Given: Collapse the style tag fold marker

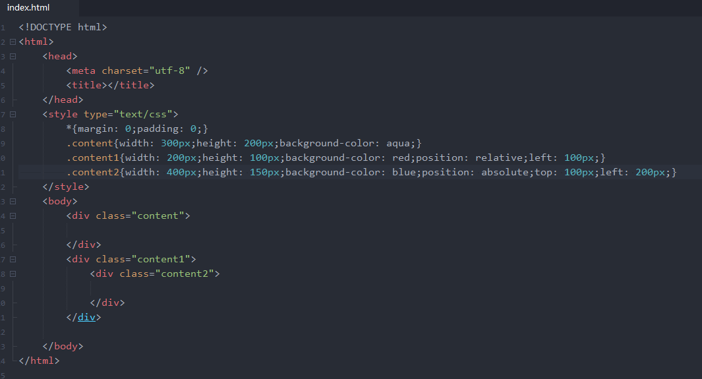Looking at the screenshot, I should point(13,115).
